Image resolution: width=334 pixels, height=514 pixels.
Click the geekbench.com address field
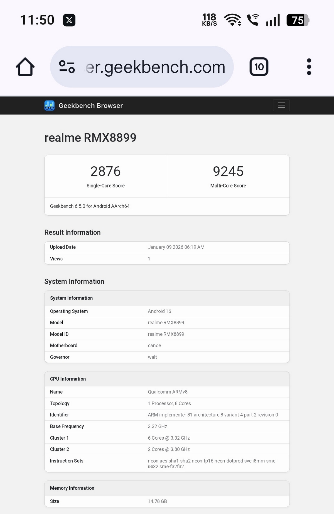click(155, 67)
